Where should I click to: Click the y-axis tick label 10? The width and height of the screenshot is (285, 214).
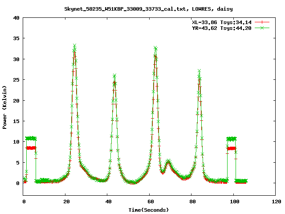(16, 142)
